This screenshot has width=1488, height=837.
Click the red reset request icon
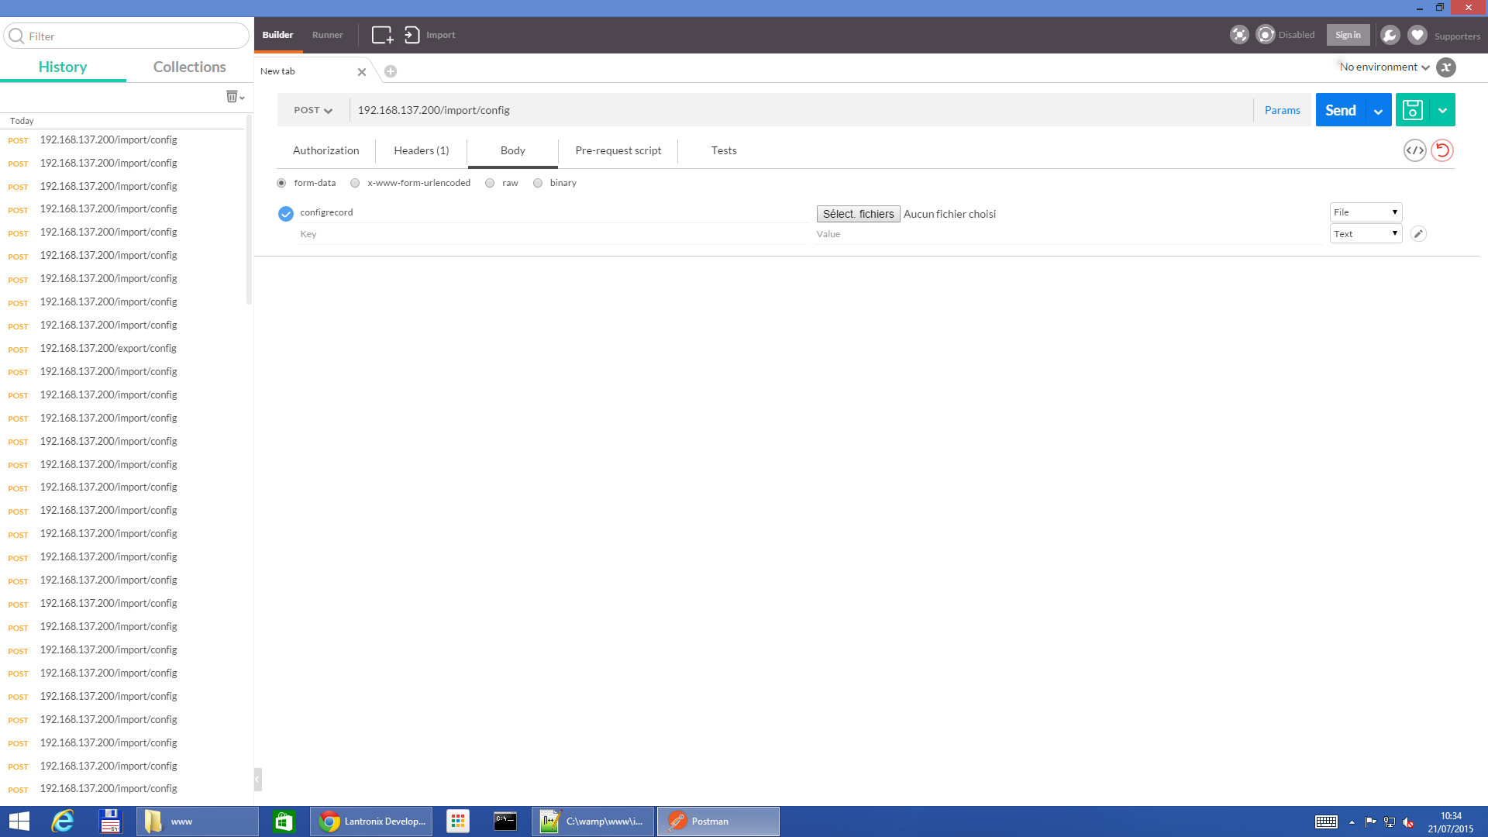tap(1442, 150)
